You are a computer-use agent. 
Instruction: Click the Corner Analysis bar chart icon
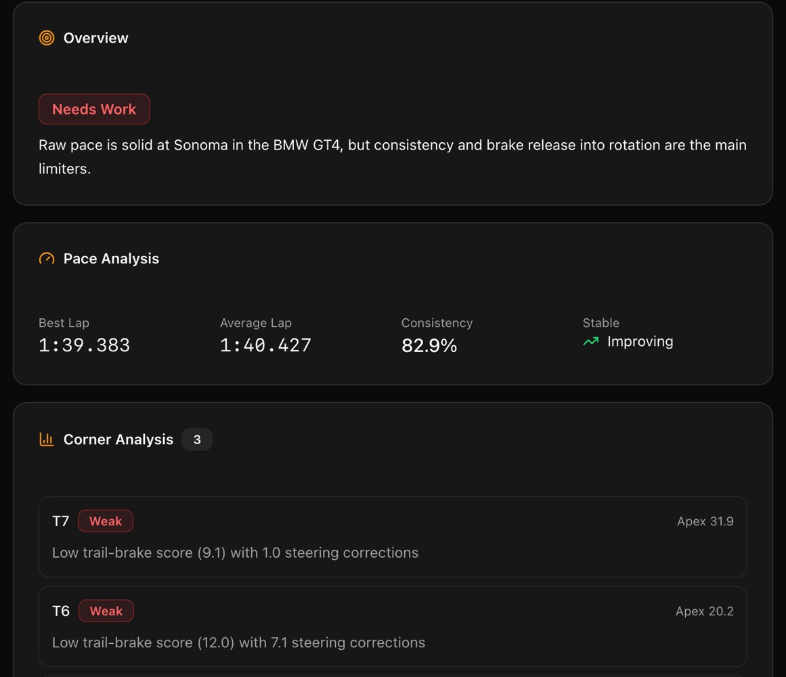pyautogui.click(x=47, y=439)
